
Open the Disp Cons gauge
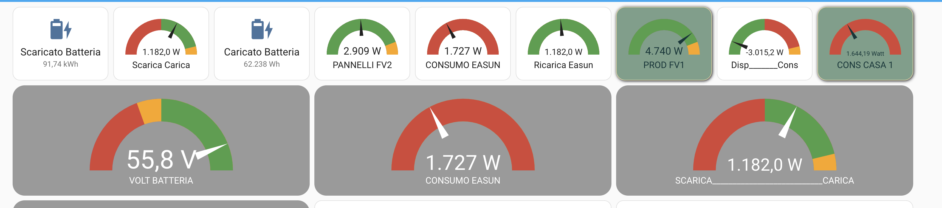[x=765, y=36]
